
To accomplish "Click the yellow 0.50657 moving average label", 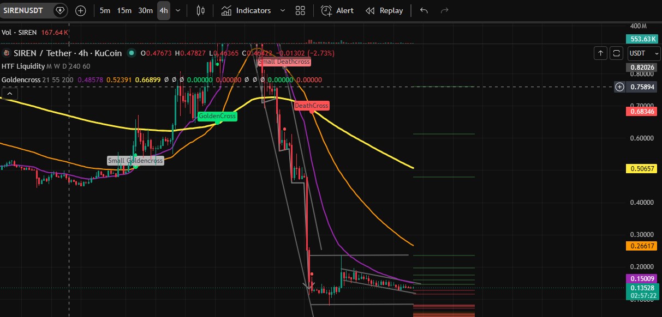I will coord(642,169).
